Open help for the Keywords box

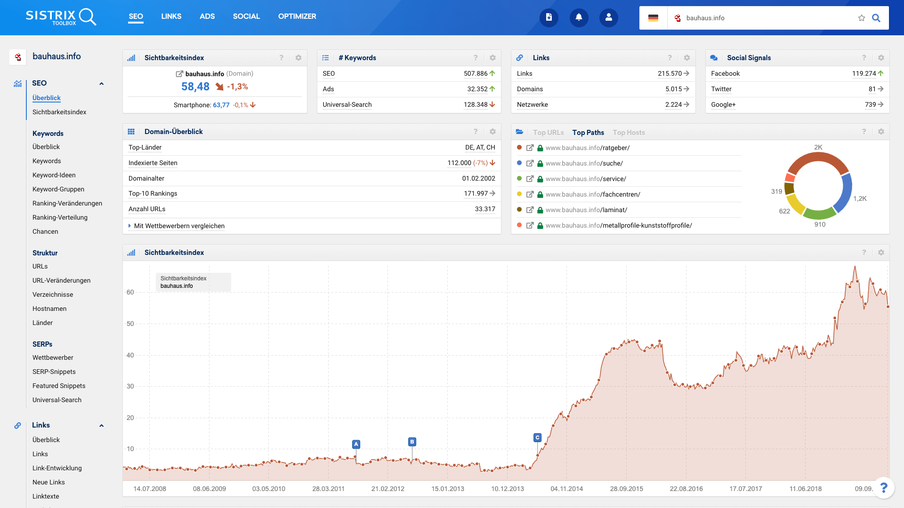[476, 58]
